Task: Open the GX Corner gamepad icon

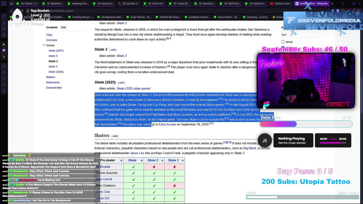Action: (12, 4)
